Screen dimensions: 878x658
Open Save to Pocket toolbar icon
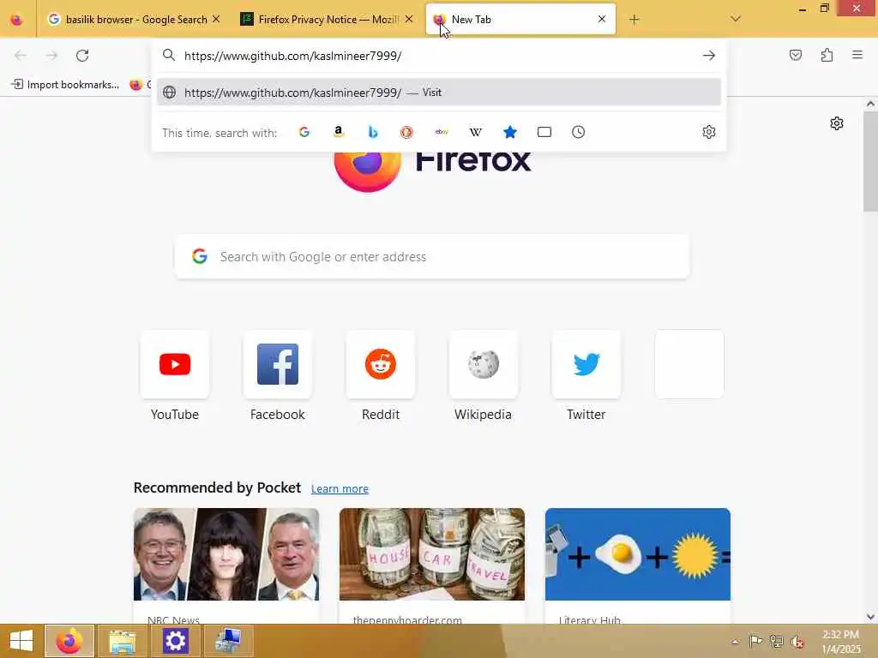[796, 55]
